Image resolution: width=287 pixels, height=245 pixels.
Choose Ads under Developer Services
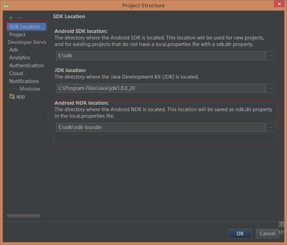(x=14, y=50)
